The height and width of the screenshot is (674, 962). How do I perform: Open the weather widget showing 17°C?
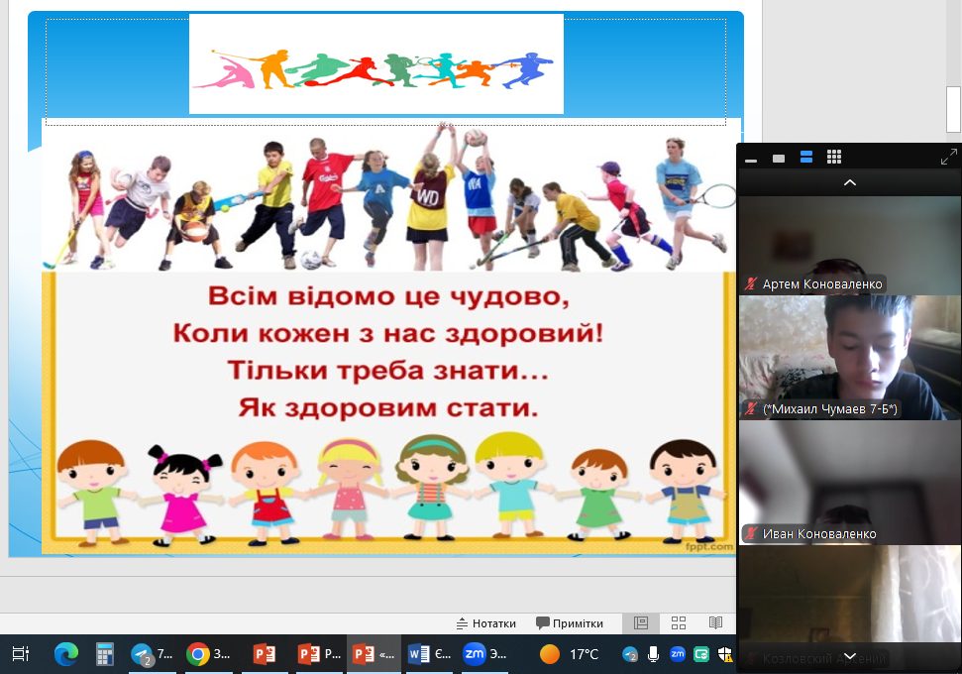570,654
